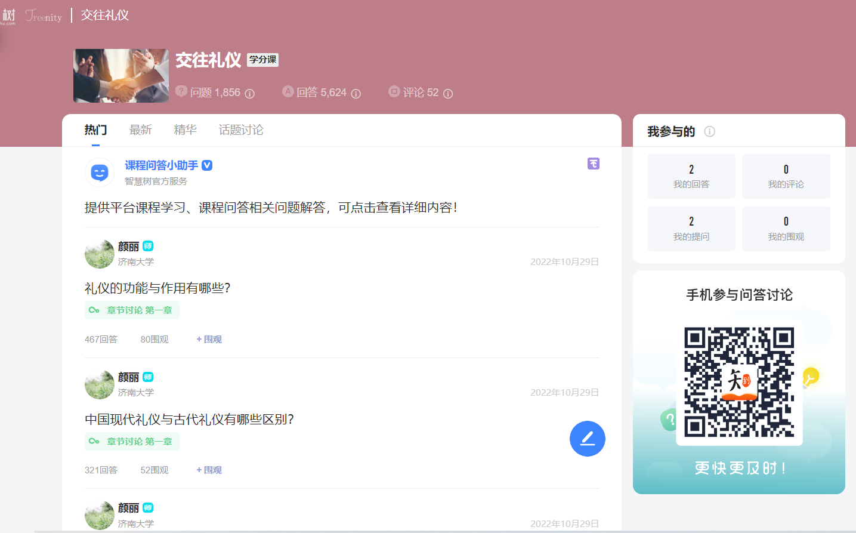Image resolution: width=856 pixels, height=533 pixels.
Task: Click the QR code image
Action: tap(739, 382)
